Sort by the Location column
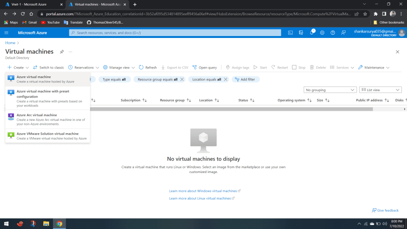Viewport: 407px width, 229px height. 209,100
